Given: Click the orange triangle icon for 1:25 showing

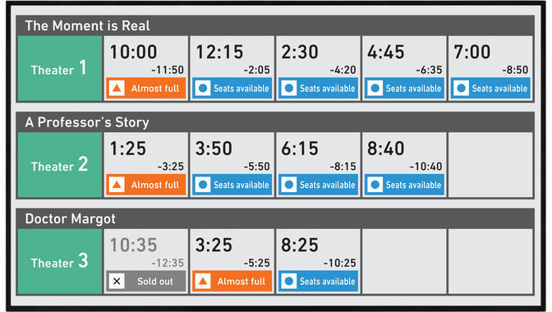Looking at the screenshot, I should [x=117, y=184].
